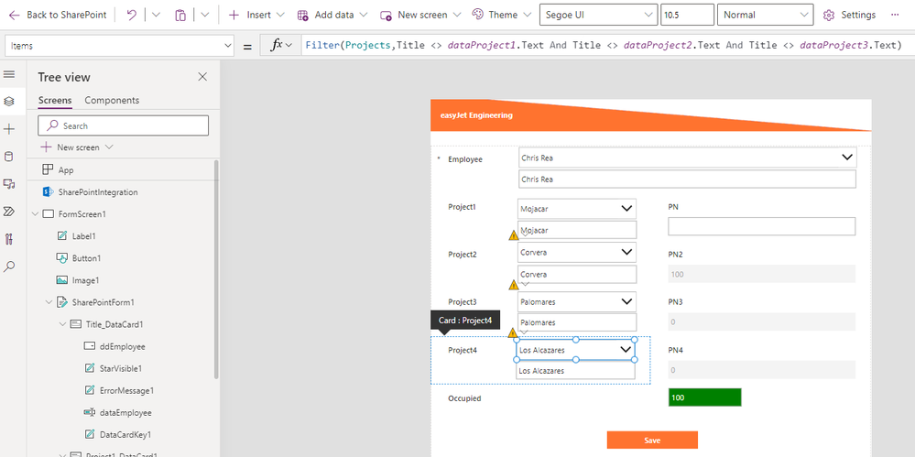The width and height of the screenshot is (915, 457).
Task: Collapse the SharePointForm1 node
Action: pos(49,302)
